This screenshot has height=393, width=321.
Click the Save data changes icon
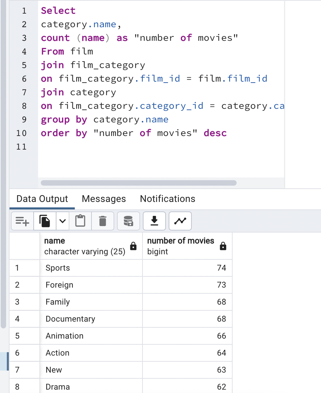click(x=129, y=221)
